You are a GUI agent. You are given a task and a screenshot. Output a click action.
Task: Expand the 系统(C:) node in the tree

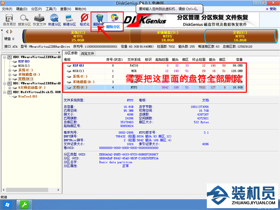[9, 70]
